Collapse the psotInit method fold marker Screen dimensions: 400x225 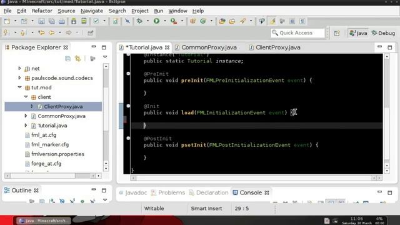coord(128,138)
